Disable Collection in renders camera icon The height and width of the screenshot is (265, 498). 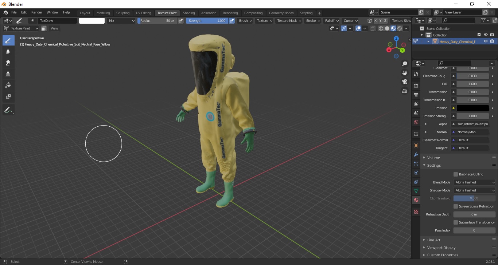492,35
